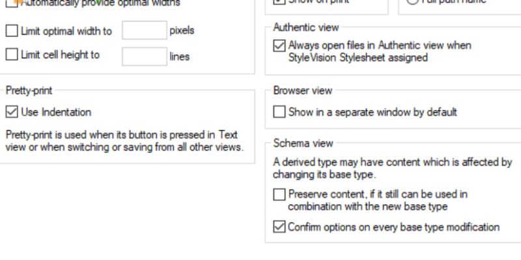Uncheck Confirm options on every base type modification
The image size is (521, 260).
(x=279, y=227)
